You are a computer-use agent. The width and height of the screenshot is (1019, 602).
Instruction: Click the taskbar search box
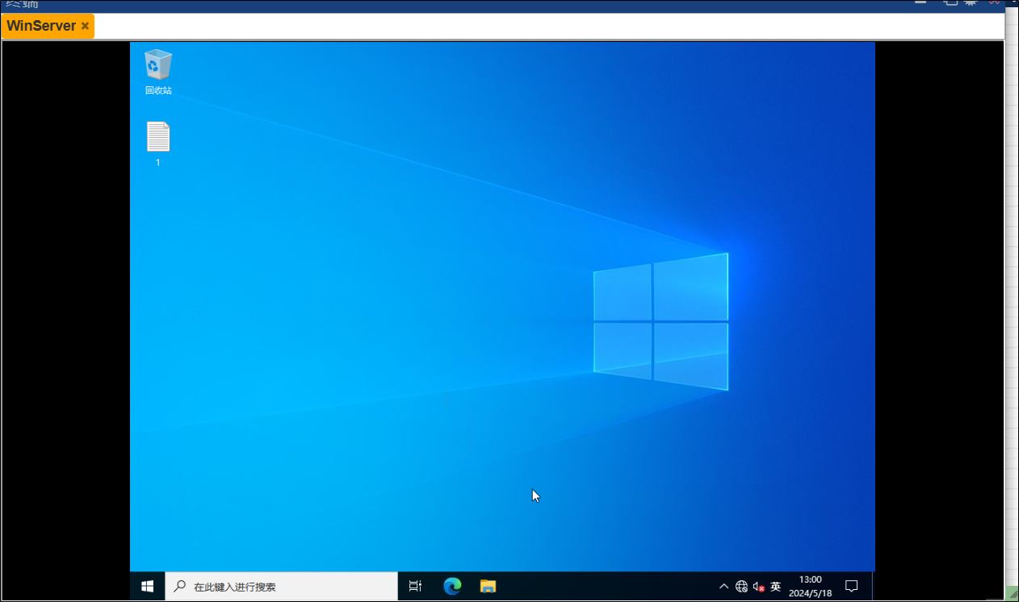click(282, 587)
